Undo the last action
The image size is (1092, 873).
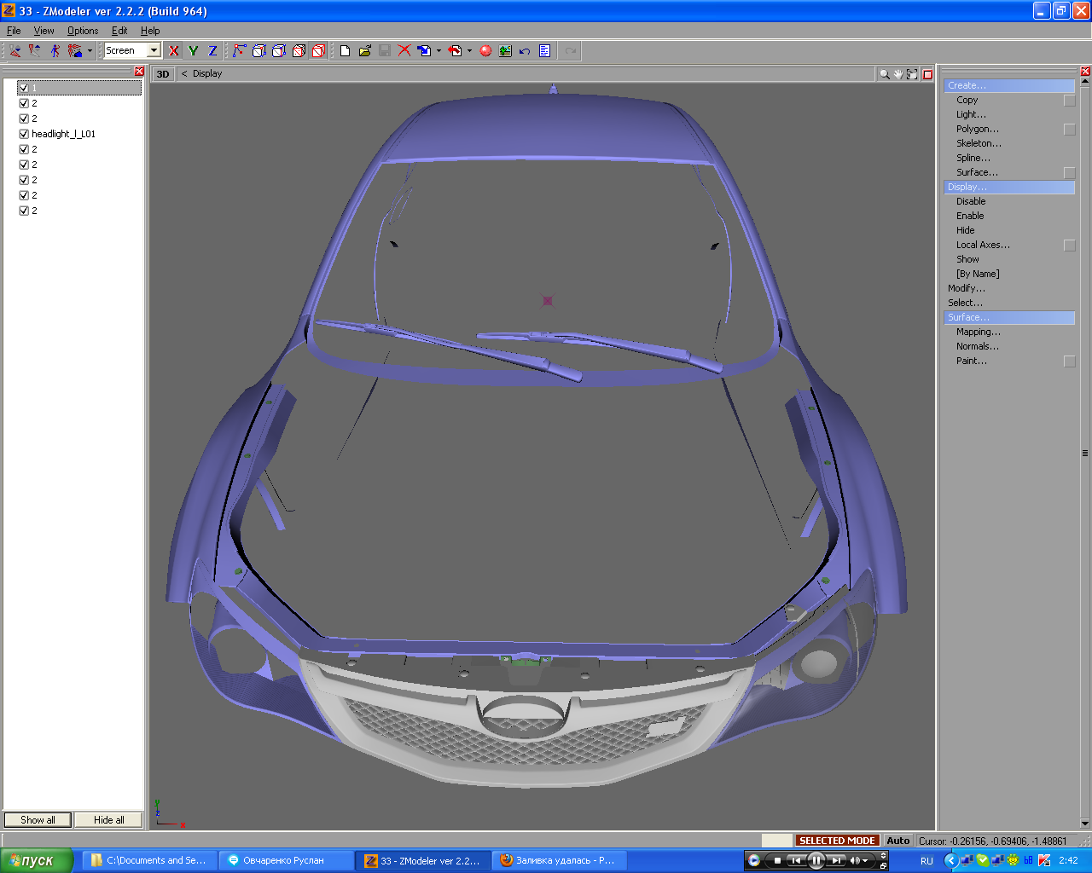(x=525, y=51)
